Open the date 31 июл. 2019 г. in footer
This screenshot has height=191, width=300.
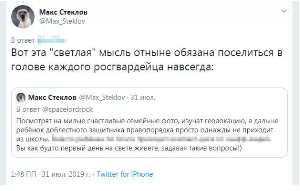66,174
